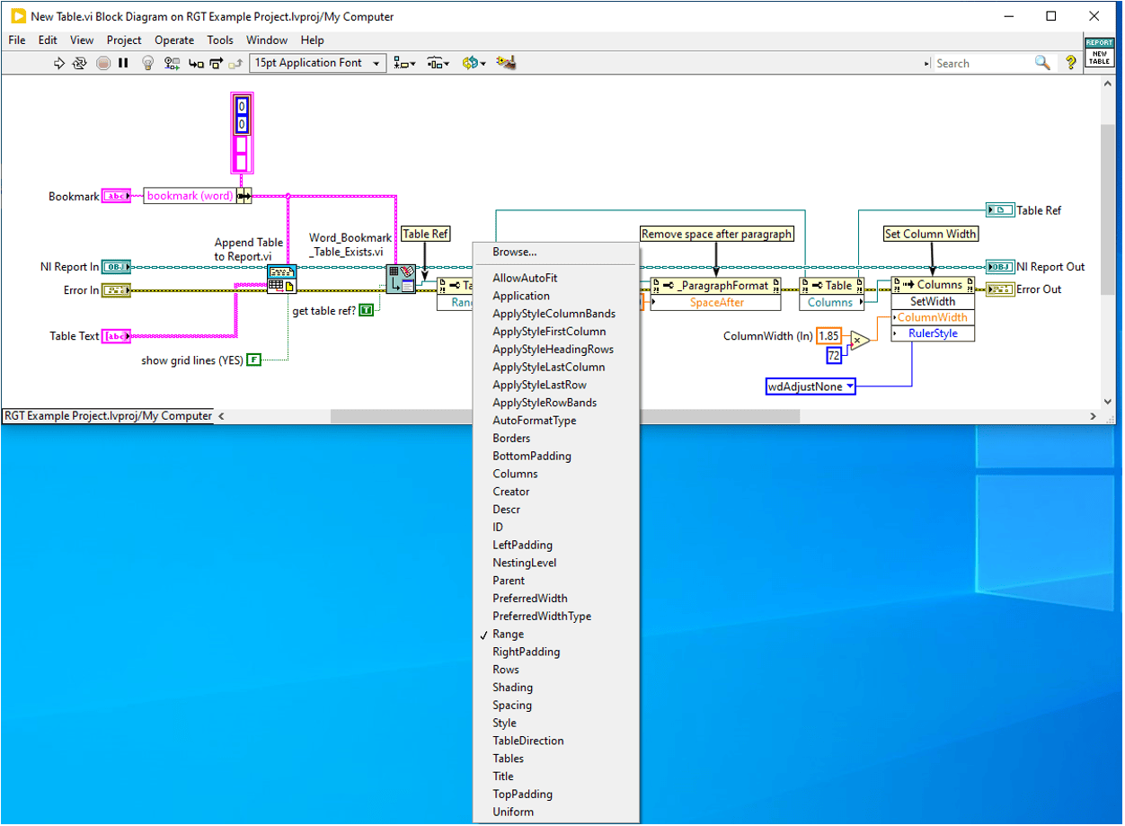
Task: Click the Table Ref indicator terminal
Action: point(1000,210)
